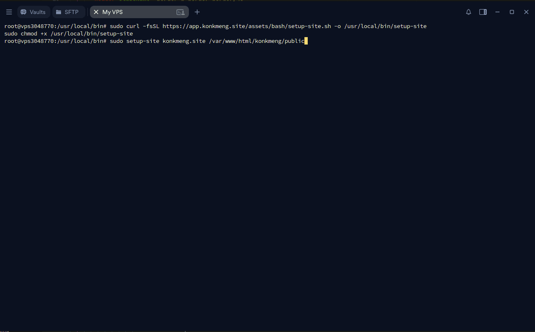Toggle the right sidebar visibility
The image size is (535, 332).
pyautogui.click(x=483, y=12)
